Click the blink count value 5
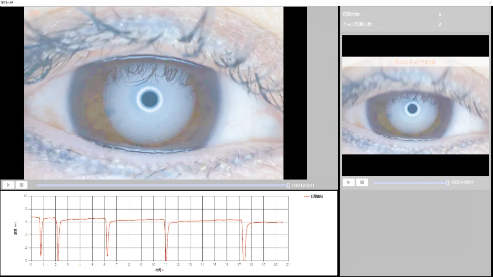 (x=440, y=15)
